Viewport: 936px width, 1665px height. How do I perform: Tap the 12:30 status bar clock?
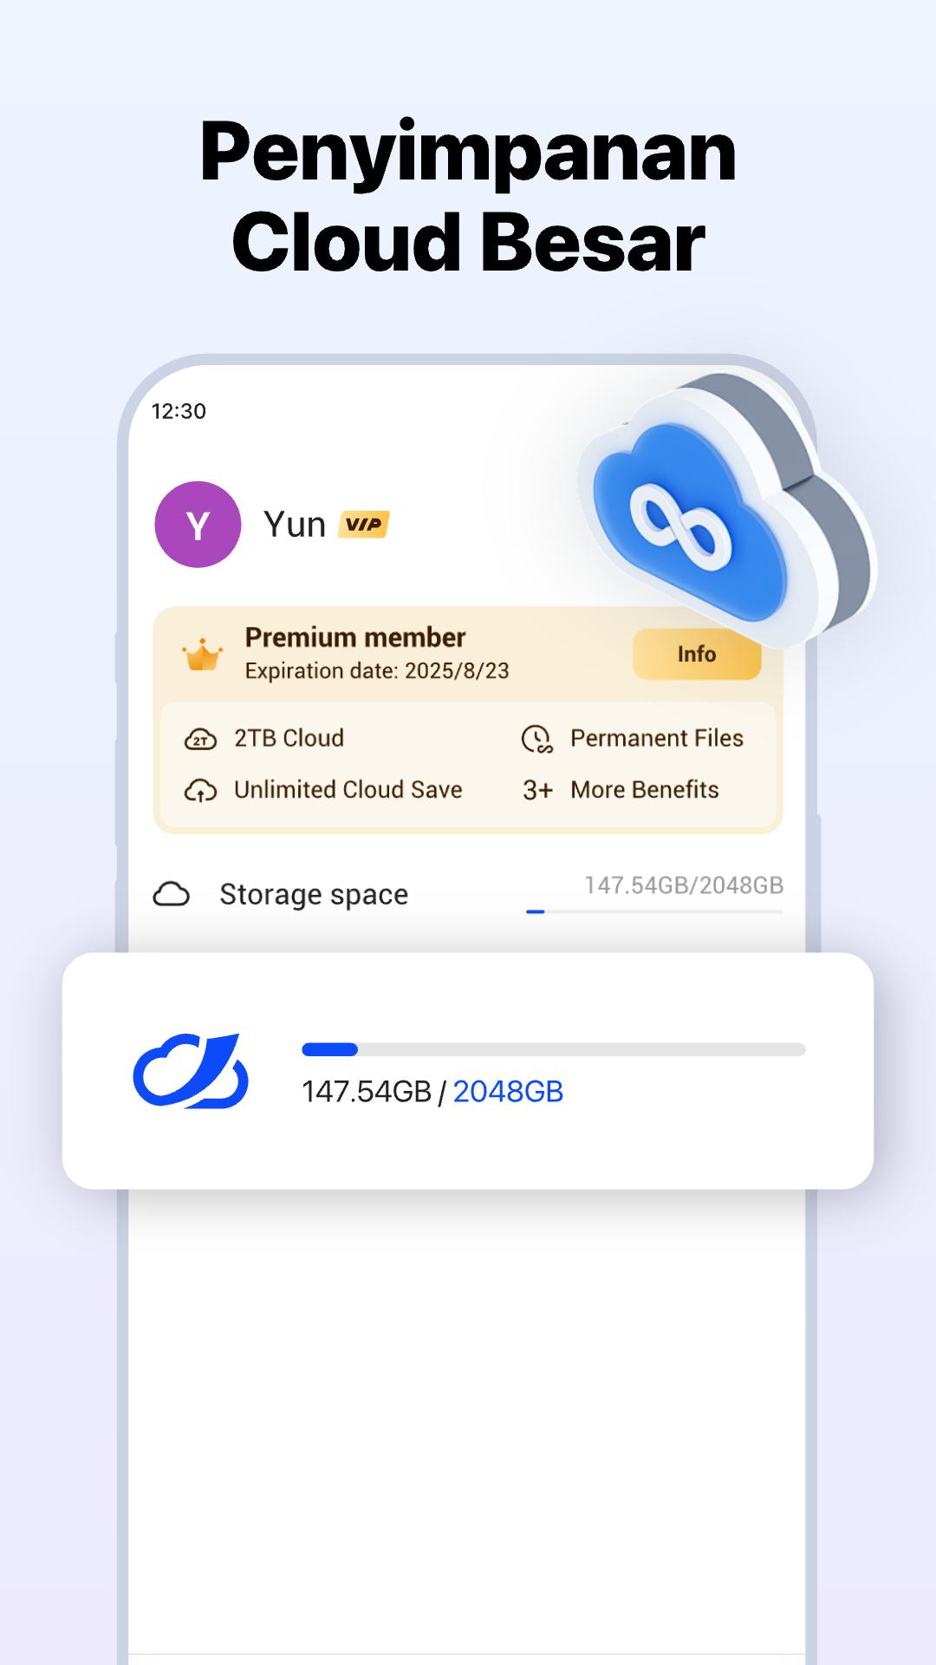179,411
